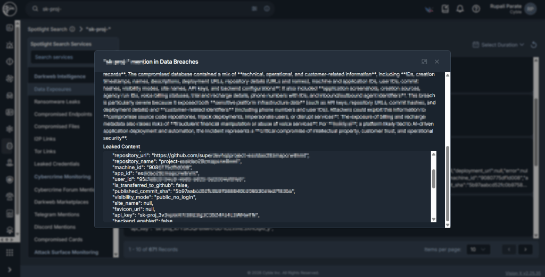The width and height of the screenshot is (545, 277).
Task: Click the Leaked Content scrollbar up arrow
Action: [x=433, y=154]
